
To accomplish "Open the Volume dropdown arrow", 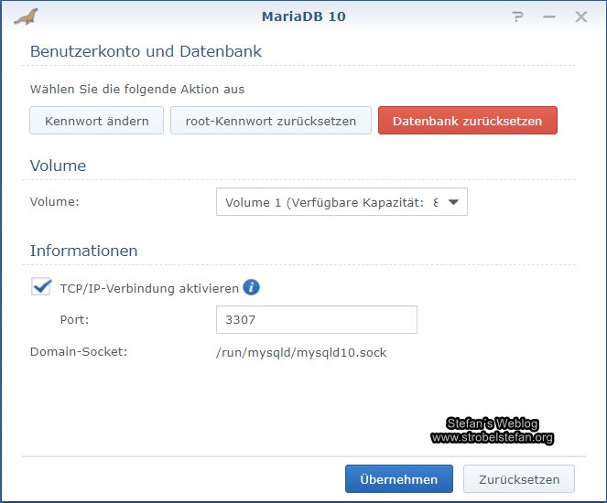I will pos(453,202).
